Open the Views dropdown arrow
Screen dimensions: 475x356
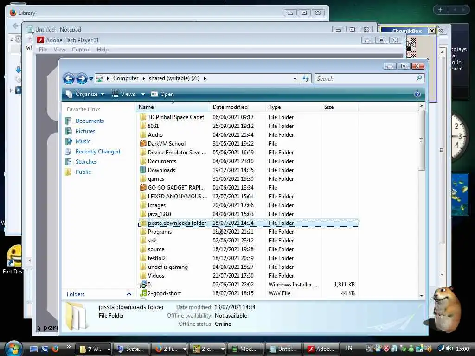coord(143,94)
